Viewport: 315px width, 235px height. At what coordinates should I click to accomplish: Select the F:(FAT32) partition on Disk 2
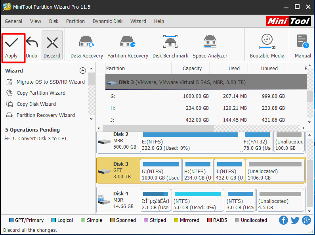click(x=257, y=142)
